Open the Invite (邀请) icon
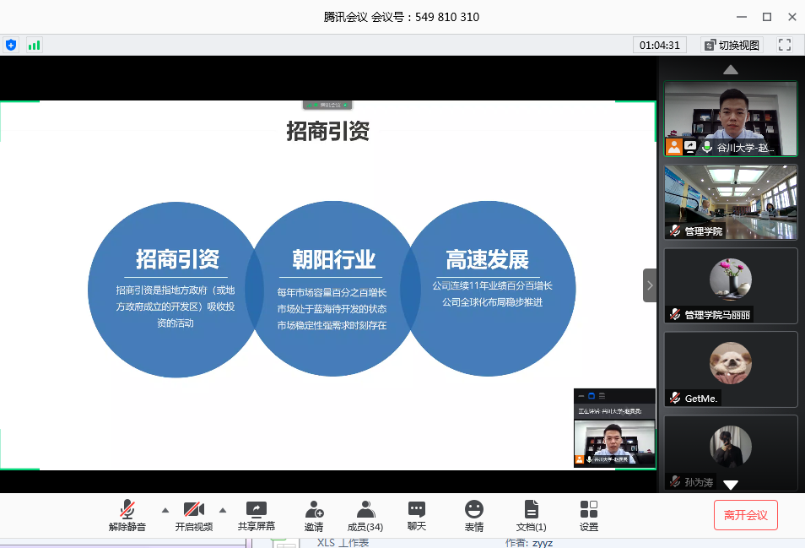 click(314, 514)
